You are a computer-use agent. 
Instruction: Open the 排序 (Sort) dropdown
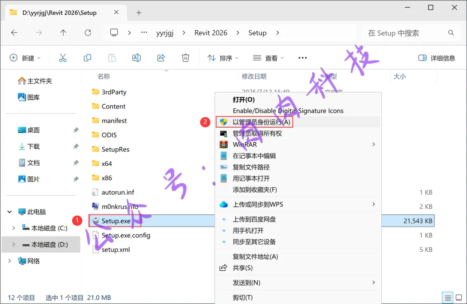tap(223, 58)
